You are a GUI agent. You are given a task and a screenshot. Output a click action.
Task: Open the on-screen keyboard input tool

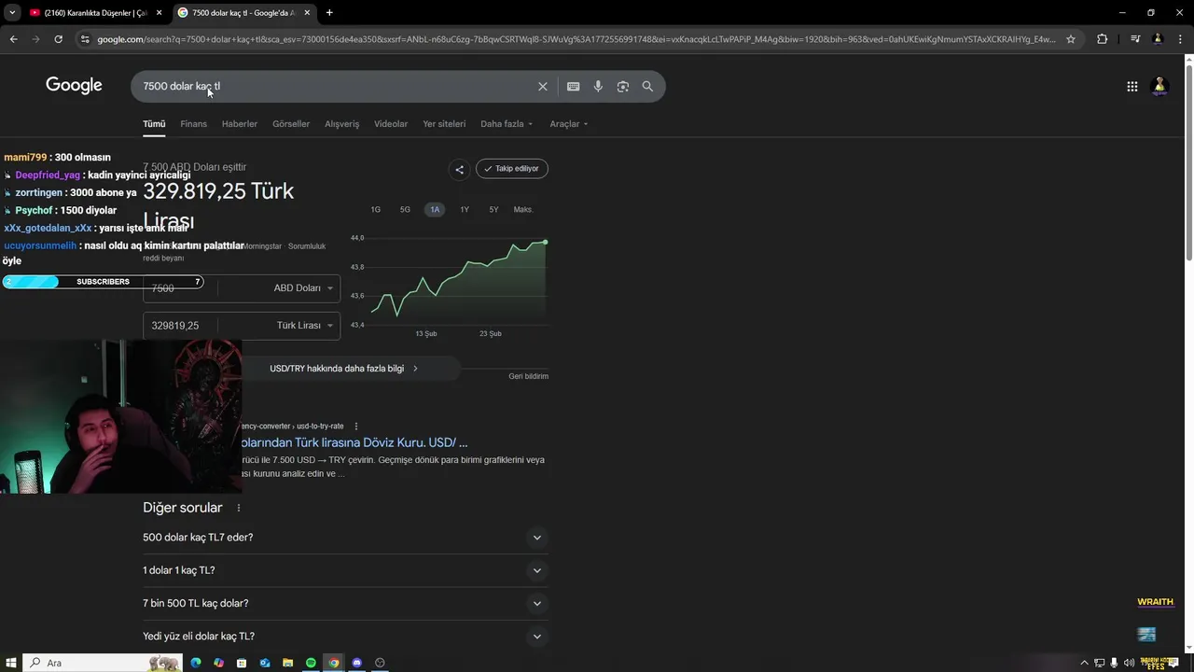(x=573, y=87)
